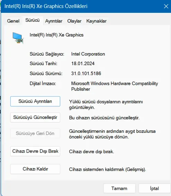Screen dimensions: 171x196
Task: Confirm with the Tamam button
Action: coord(119,188)
